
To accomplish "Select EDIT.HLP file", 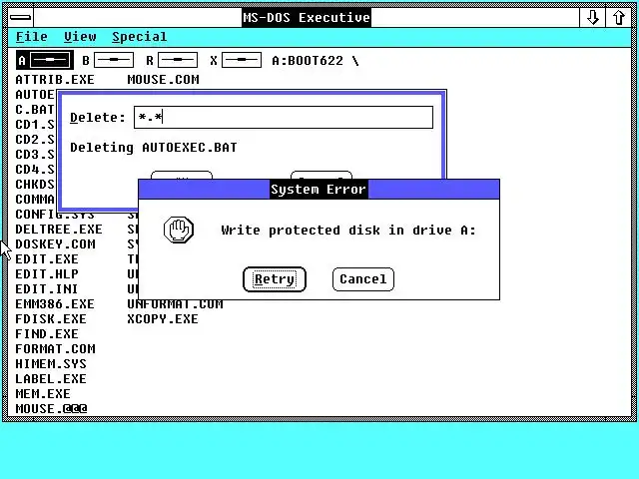I will pyautogui.click(x=47, y=274).
